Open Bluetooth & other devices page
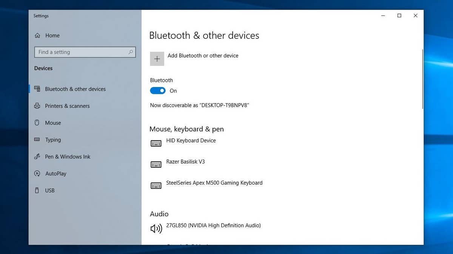The width and height of the screenshot is (453, 254). click(75, 89)
